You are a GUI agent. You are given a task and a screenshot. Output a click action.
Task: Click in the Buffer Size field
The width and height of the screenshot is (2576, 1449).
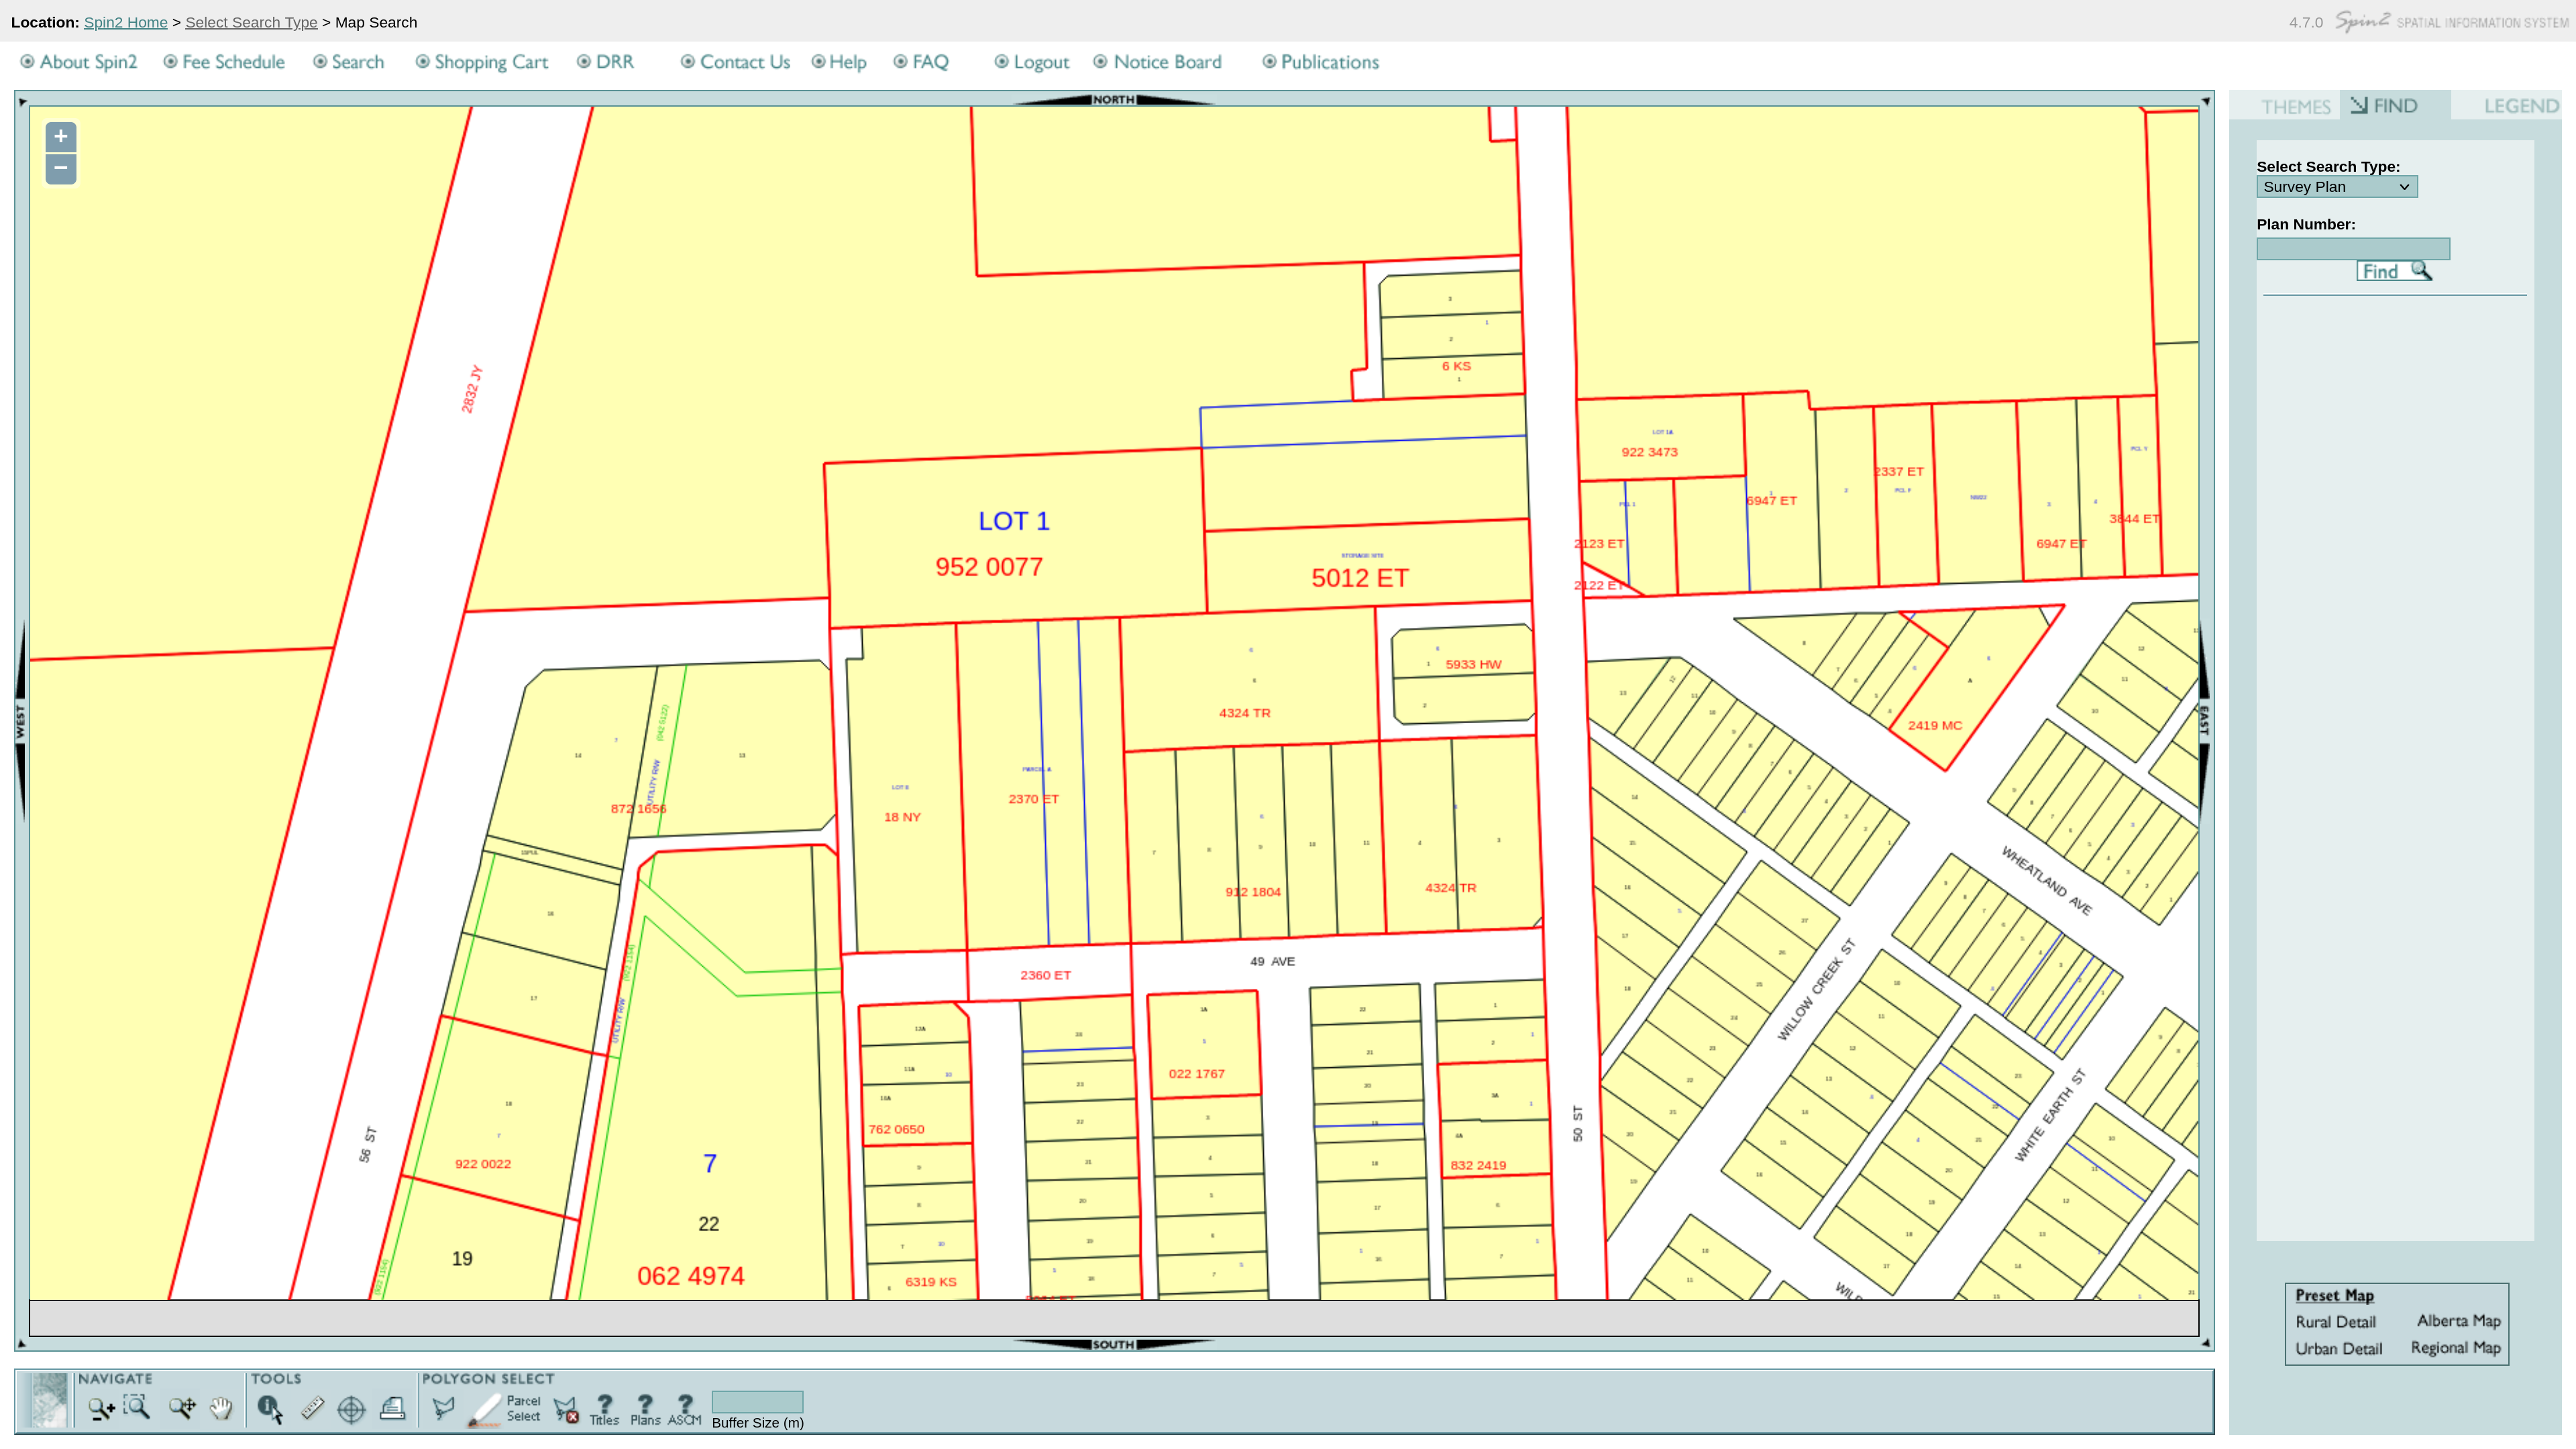pyautogui.click(x=757, y=1401)
